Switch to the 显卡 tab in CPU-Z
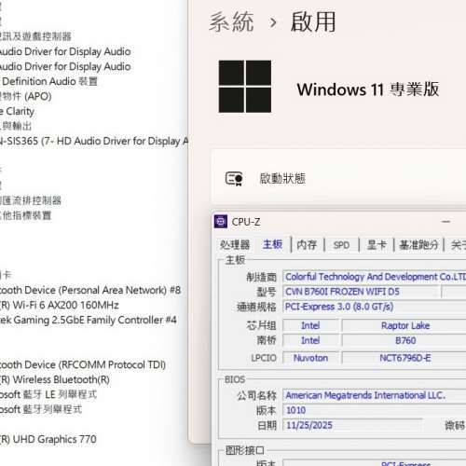 [x=377, y=245]
